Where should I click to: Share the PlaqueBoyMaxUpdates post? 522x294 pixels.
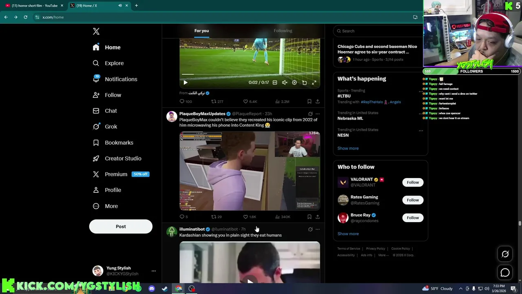point(318,217)
